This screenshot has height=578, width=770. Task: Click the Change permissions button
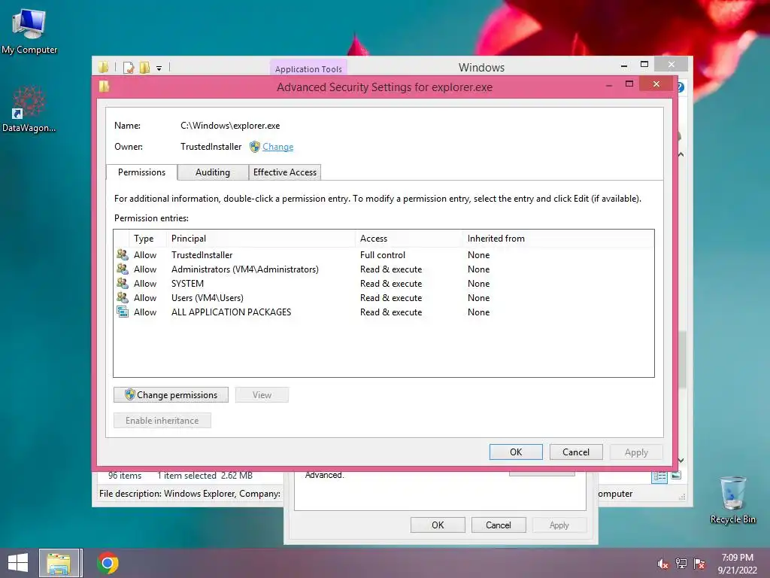tap(171, 394)
